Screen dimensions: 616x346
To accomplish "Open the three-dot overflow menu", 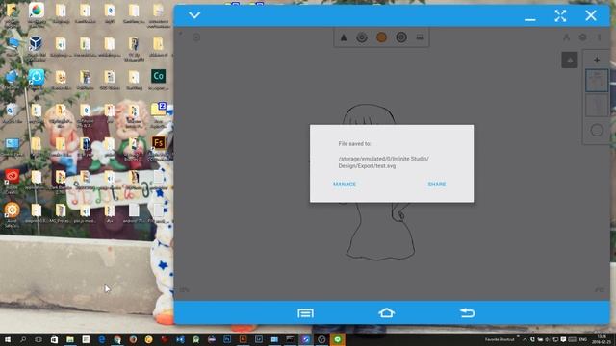I will (x=599, y=37).
